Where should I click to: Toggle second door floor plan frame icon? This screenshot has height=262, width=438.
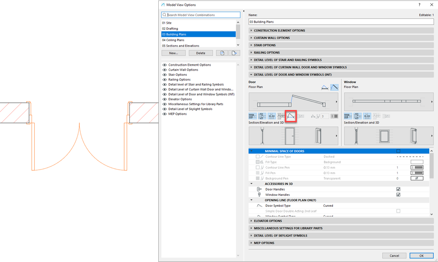[x=262, y=116]
